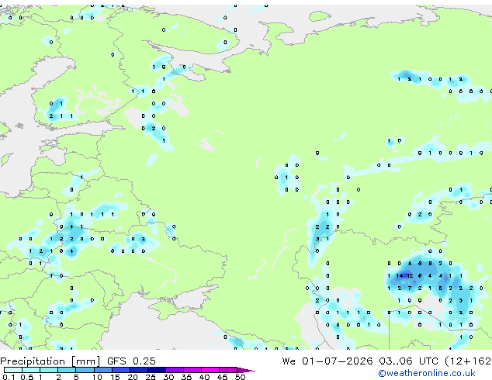Click the "(12+162" forecast run text
The image size is (492, 380).
pyautogui.click(x=468, y=361)
